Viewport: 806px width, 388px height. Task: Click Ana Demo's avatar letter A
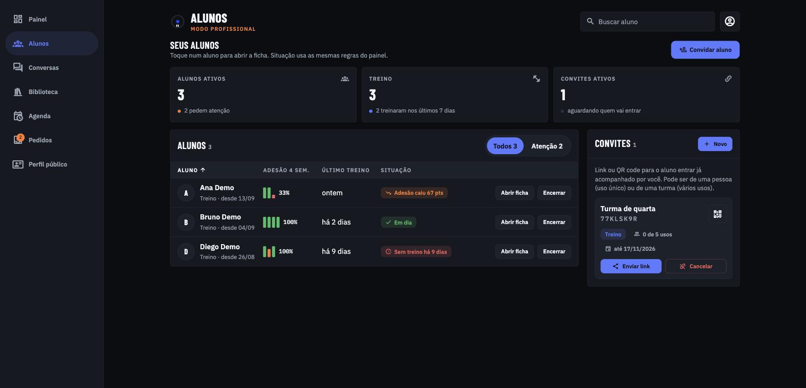click(186, 193)
